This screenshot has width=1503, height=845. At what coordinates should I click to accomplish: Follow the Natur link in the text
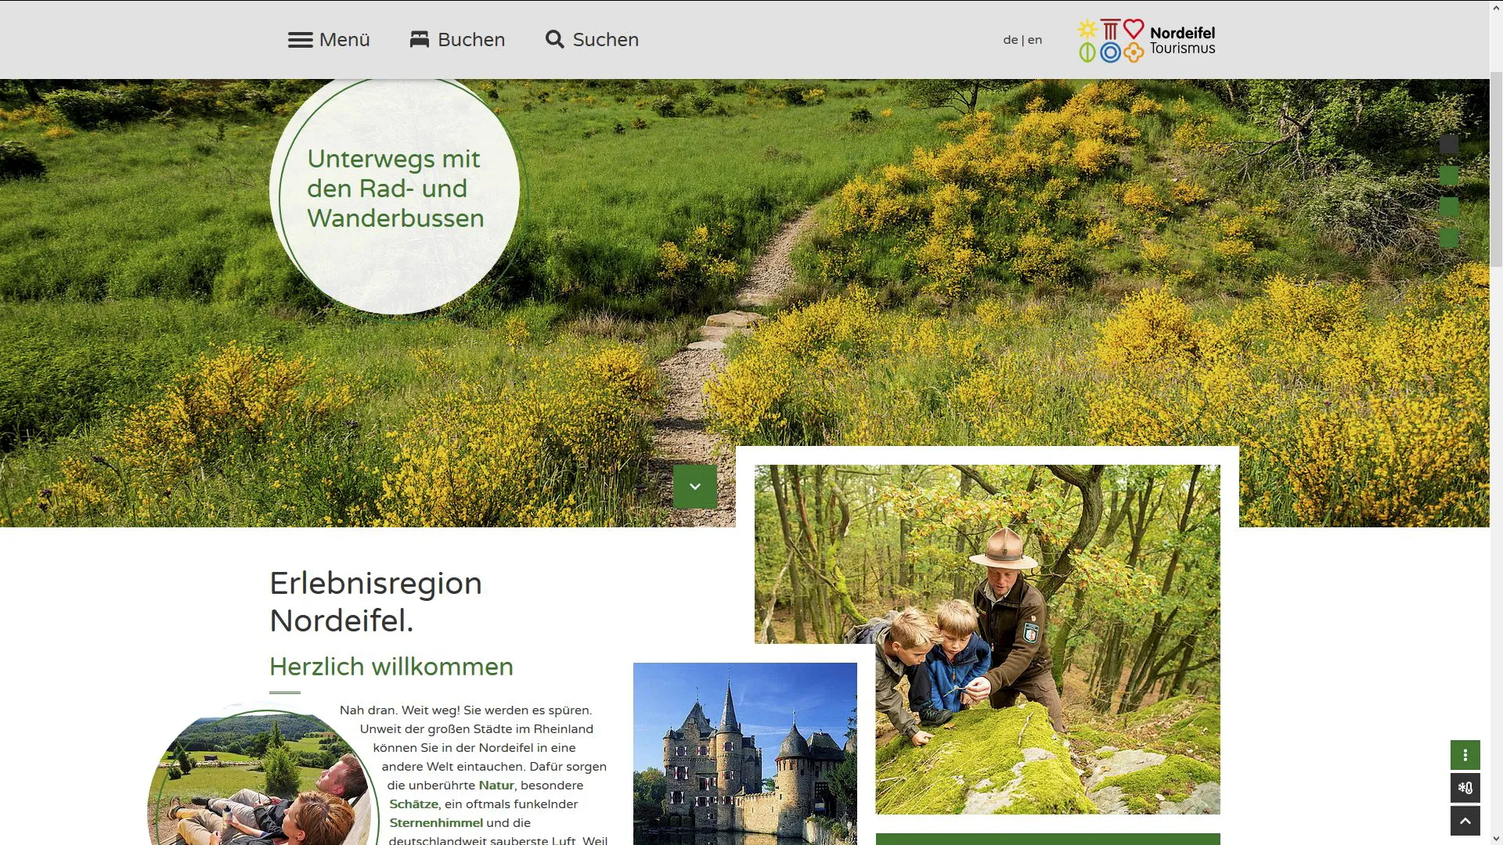tap(496, 786)
